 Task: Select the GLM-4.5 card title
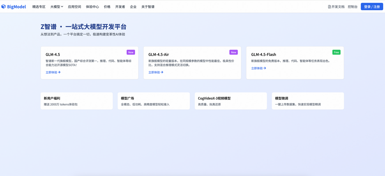53,54
